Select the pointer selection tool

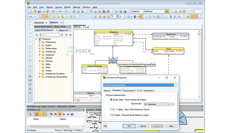coord(43,17)
